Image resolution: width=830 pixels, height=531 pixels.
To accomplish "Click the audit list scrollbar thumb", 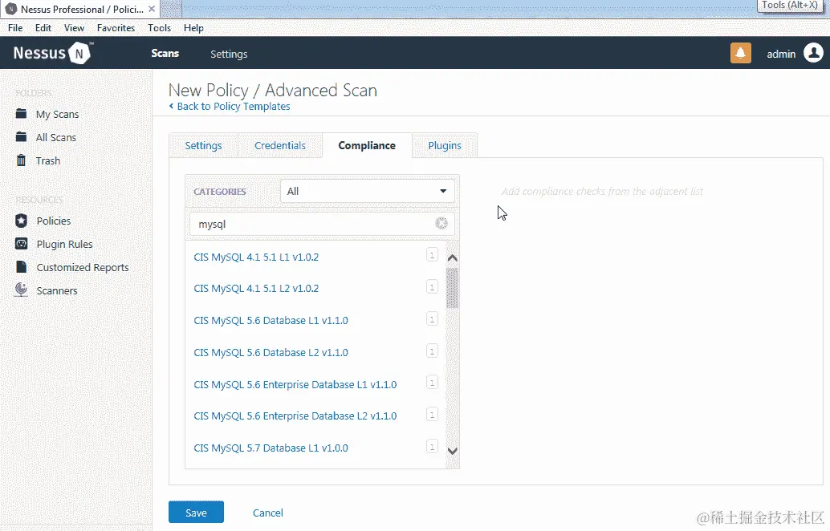I will pos(452,288).
